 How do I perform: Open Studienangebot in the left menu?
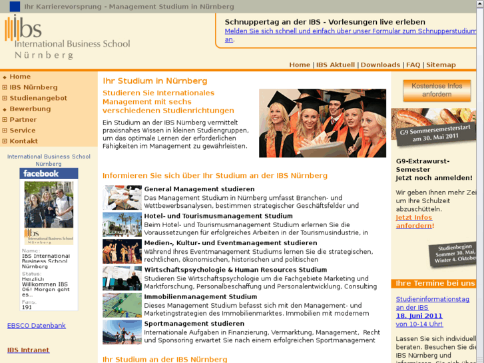click(x=38, y=98)
